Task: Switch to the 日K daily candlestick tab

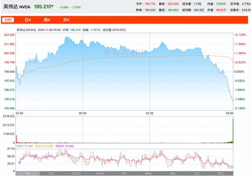Action: pyautogui.click(x=28, y=20)
